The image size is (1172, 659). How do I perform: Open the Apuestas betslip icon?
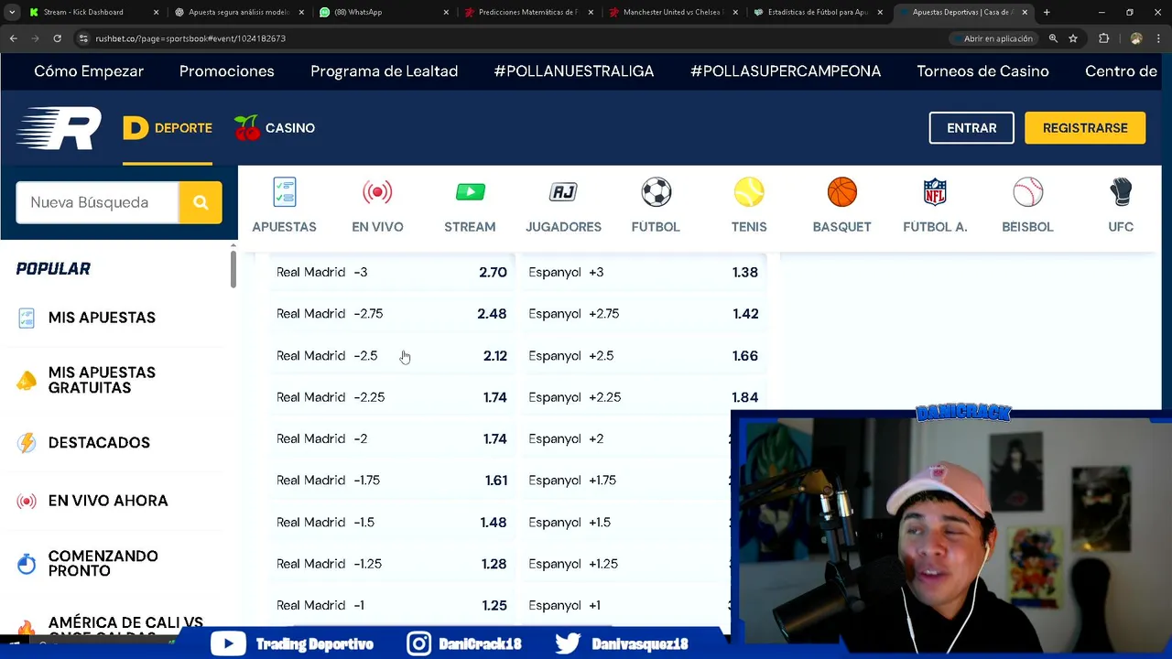coord(284,192)
